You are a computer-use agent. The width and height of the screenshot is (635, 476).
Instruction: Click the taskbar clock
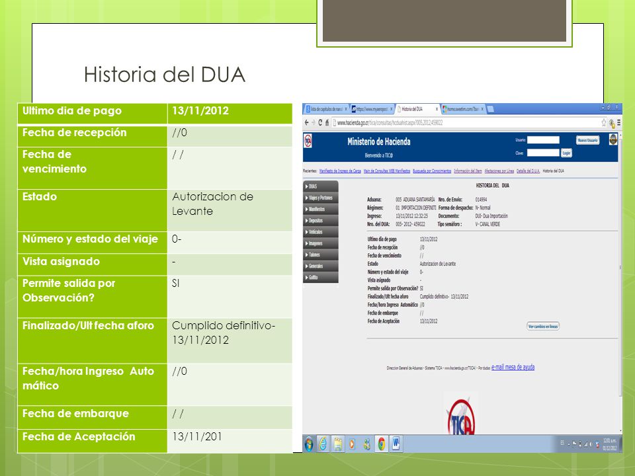click(x=609, y=444)
